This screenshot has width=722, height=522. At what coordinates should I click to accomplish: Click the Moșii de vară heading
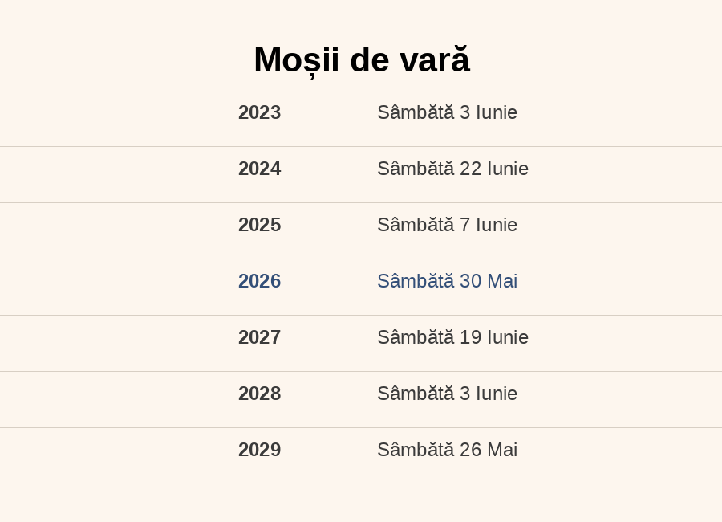pos(362,60)
